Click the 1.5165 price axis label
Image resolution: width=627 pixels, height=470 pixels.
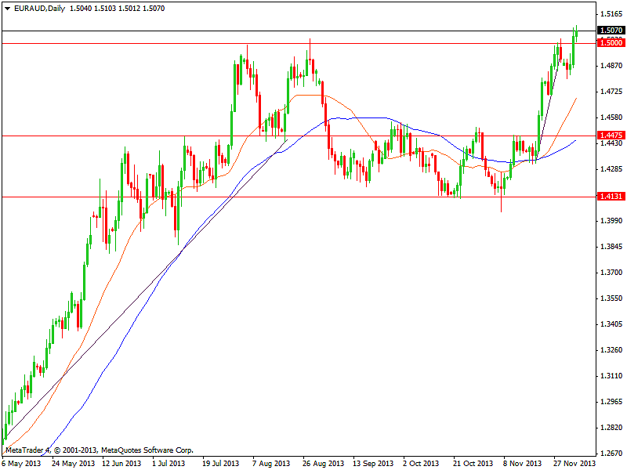click(611, 14)
